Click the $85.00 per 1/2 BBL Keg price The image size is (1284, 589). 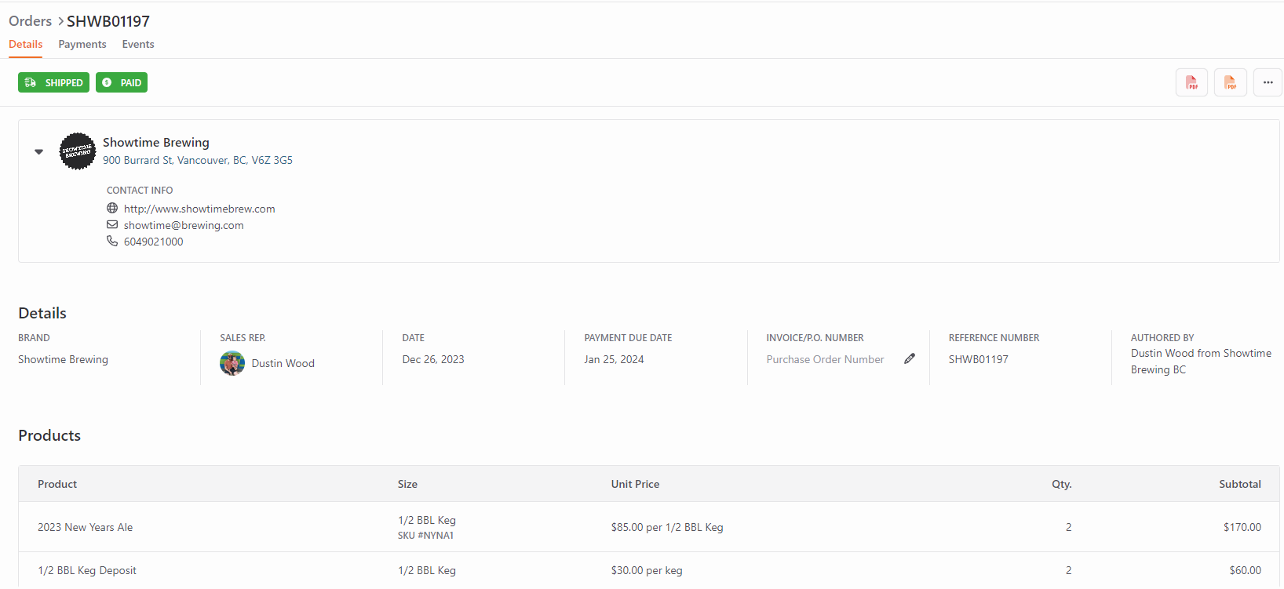tap(667, 527)
